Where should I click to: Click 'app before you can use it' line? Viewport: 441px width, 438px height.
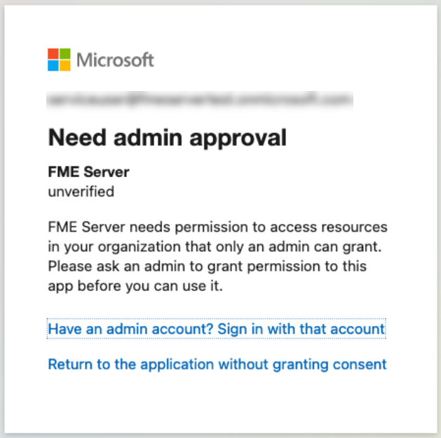coord(135,285)
